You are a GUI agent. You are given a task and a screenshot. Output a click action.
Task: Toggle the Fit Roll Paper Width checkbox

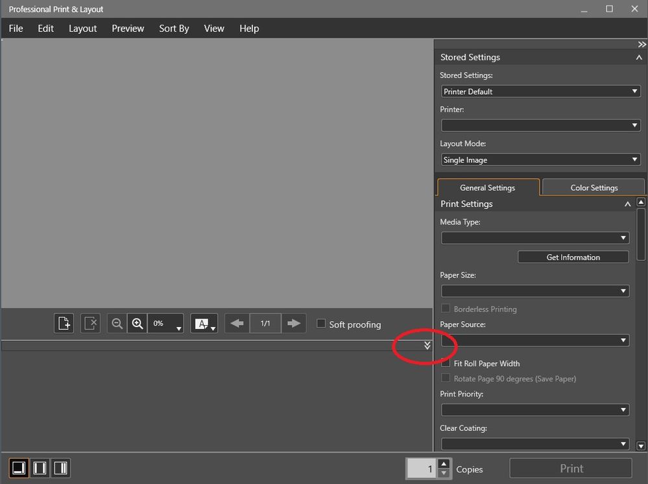(446, 363)
